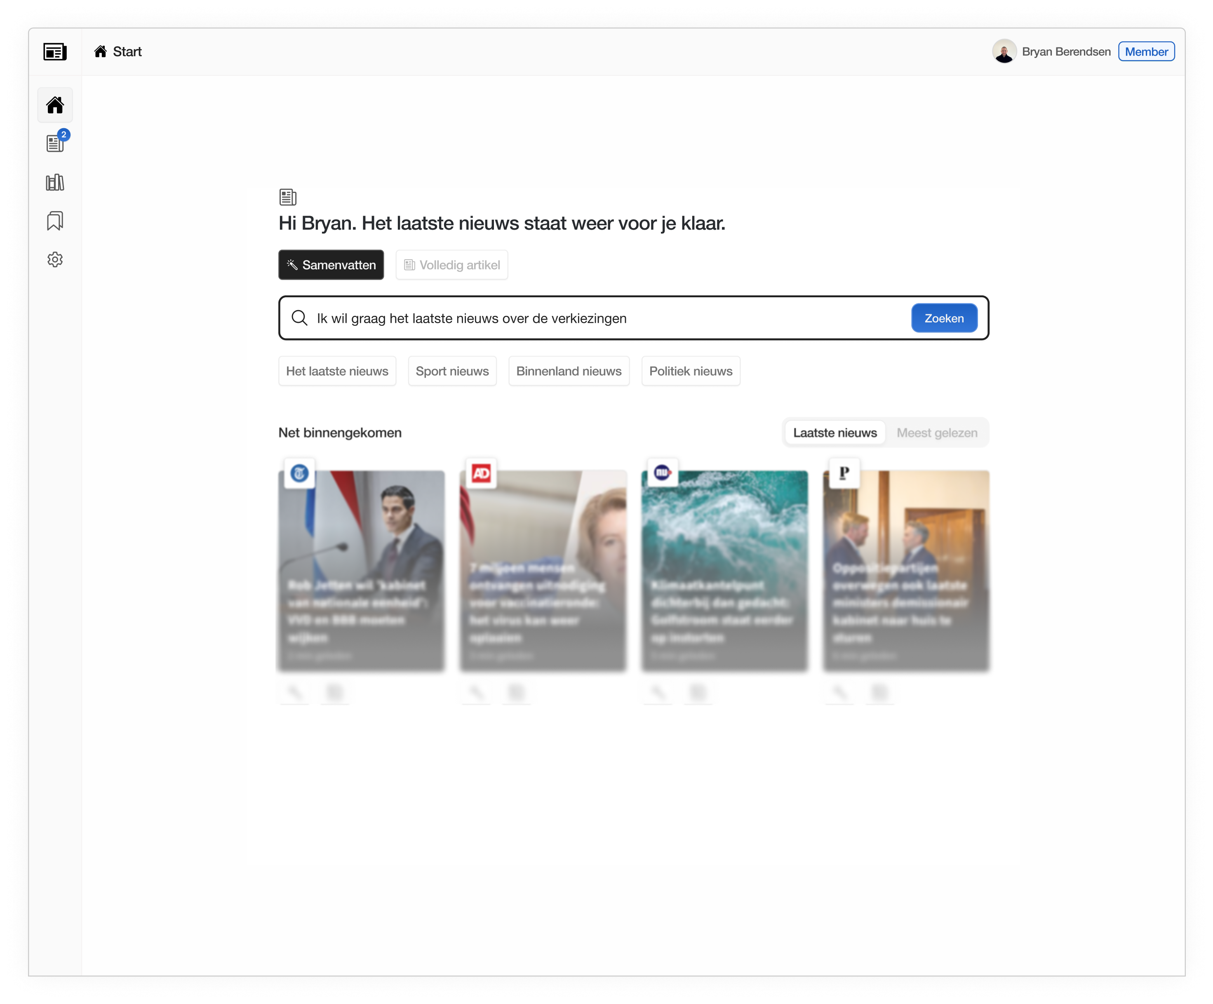Open the Home icon in sidebar
The image size is (1213, 1004).
tap(55, 105)
